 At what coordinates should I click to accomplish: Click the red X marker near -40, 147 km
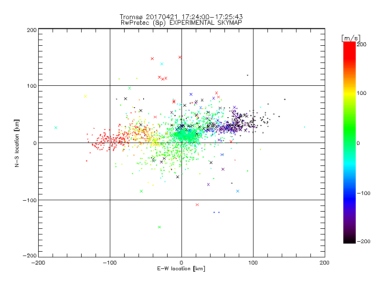click(x=152, y=59)
